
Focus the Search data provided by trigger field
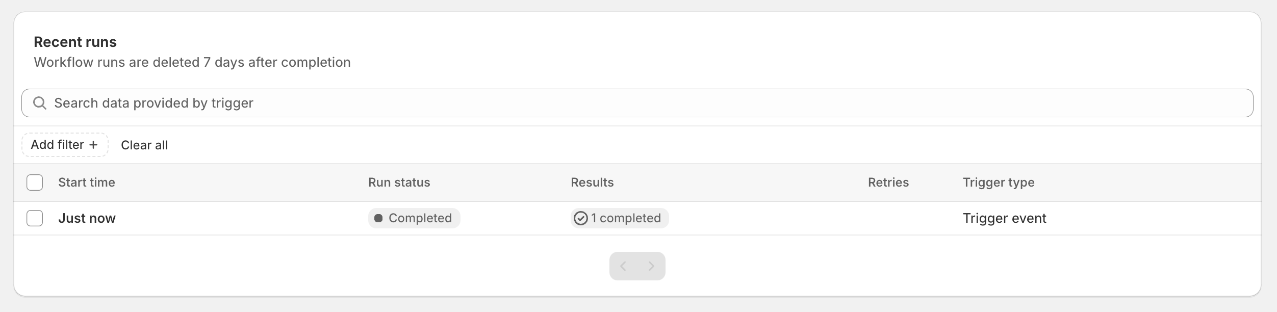tap(637, 103)
